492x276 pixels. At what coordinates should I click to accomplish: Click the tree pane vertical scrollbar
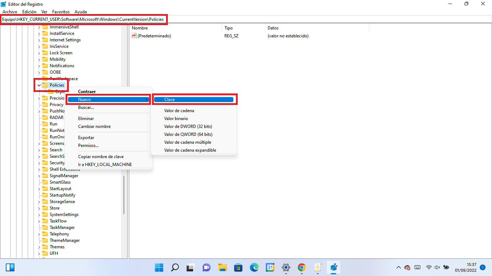[x=124, y=194]
